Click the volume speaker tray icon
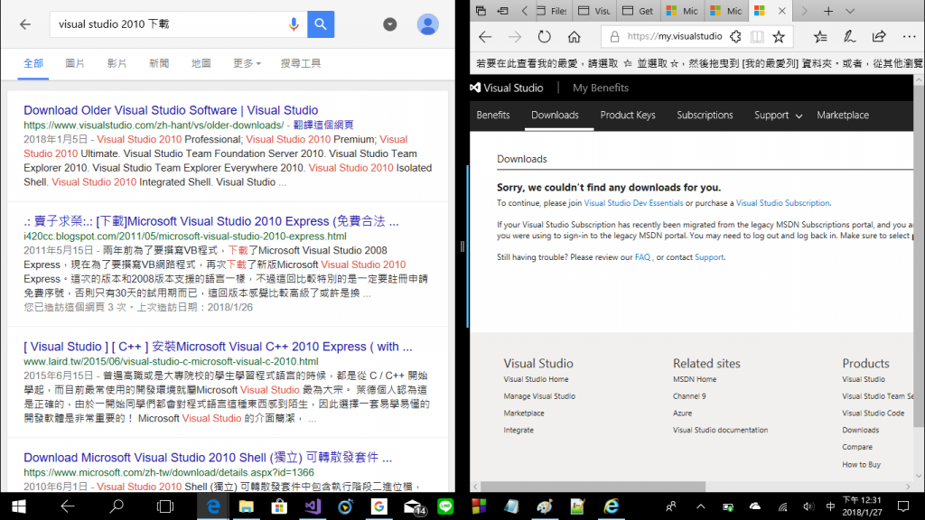This screenshot has width=925, height=520. click(808, 506)
